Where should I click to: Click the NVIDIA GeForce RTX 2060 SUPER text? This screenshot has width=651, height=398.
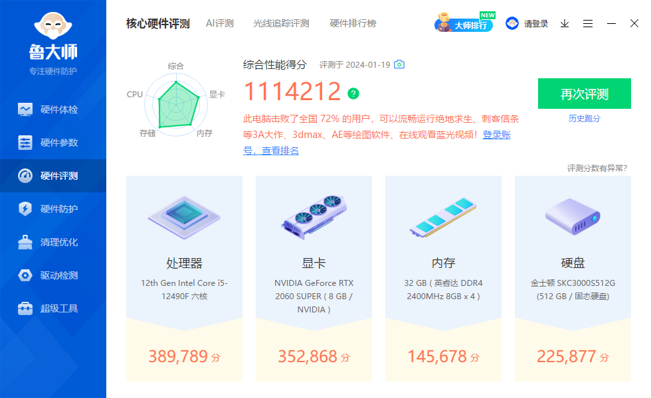coord(314,296)
